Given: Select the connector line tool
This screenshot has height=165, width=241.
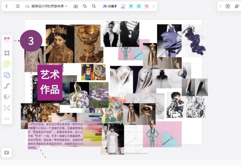Looking at the screenshot, I should point(7,86).
